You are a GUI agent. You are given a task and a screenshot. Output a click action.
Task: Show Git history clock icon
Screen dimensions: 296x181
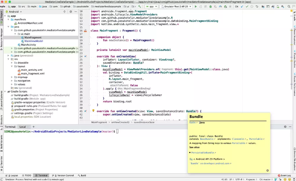(x=252, y=7)
